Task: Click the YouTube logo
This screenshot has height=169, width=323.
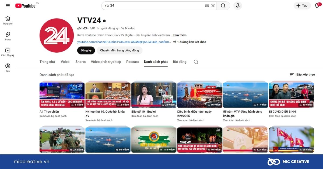Action: pos(25,6)
